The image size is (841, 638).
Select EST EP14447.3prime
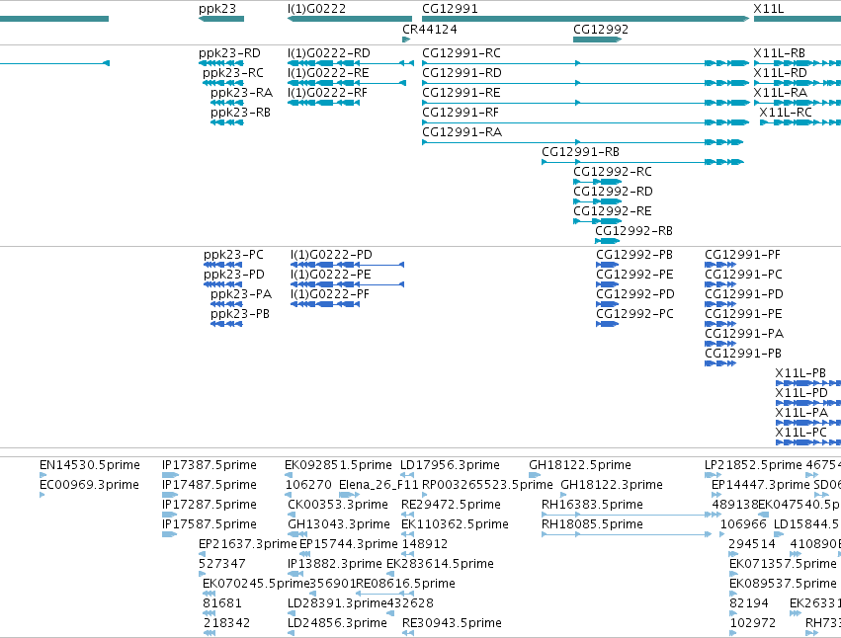pyautogui.click(x=761, y=485)
